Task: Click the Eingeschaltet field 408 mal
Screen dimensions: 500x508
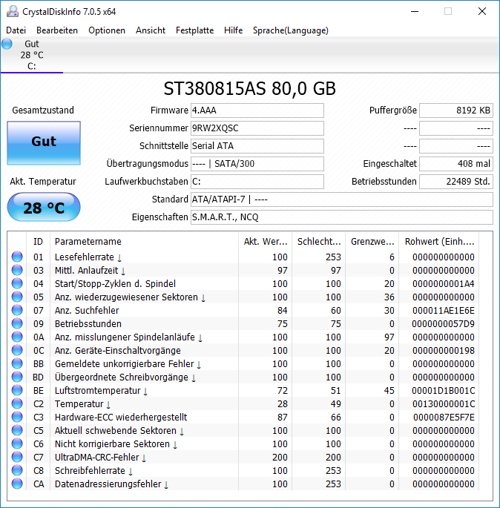Action: tap(456, 164)
